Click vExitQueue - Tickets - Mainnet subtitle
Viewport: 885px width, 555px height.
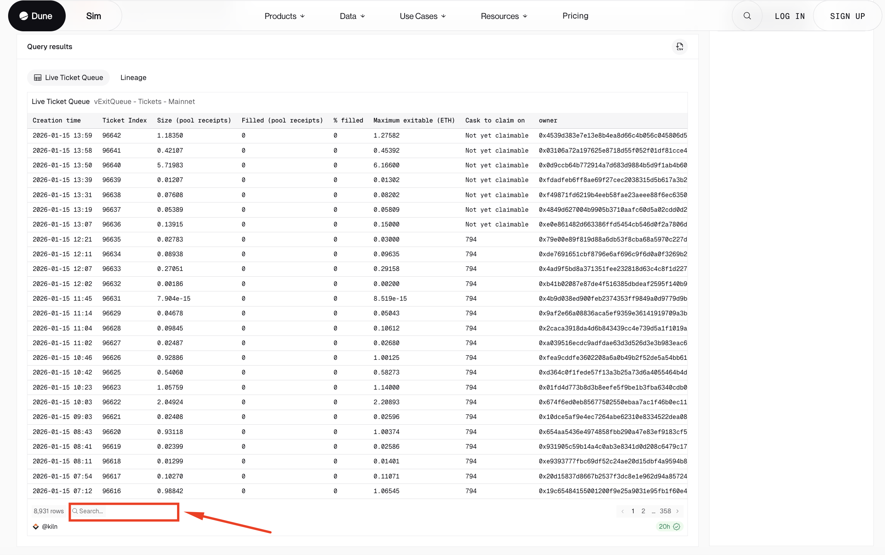coord(145,102)
